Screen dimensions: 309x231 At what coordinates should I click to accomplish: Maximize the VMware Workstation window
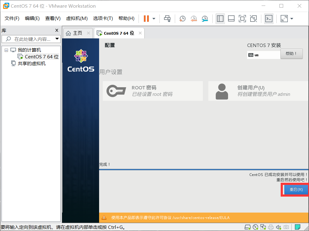(281, 6)
